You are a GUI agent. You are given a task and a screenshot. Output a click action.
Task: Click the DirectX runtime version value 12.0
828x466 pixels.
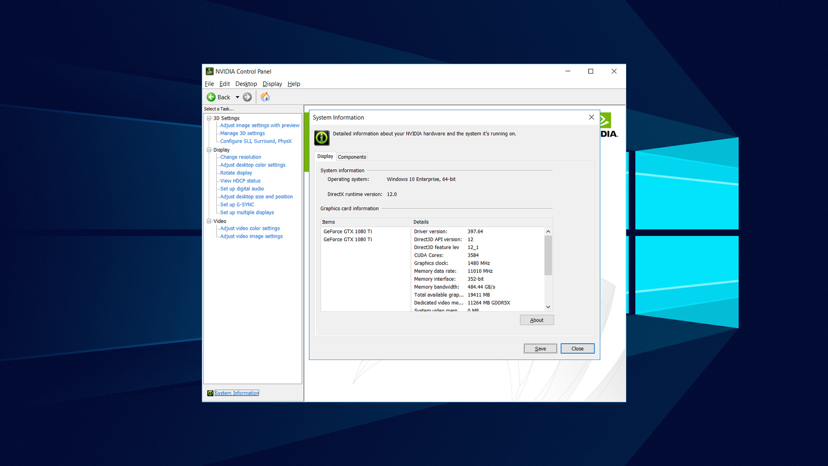392,194
